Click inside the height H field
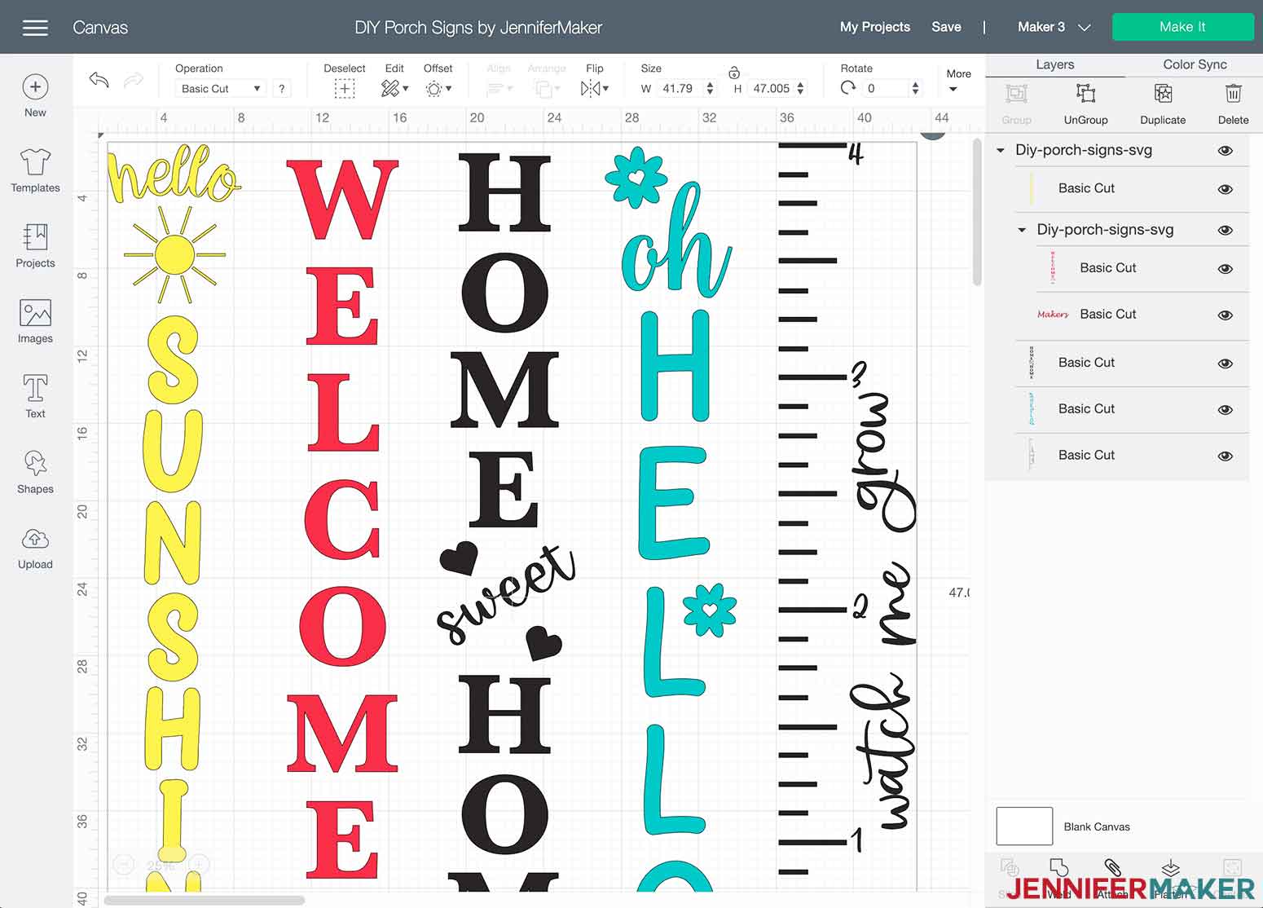The width and height of the screenshot is (1263, 908). (770, 88)
